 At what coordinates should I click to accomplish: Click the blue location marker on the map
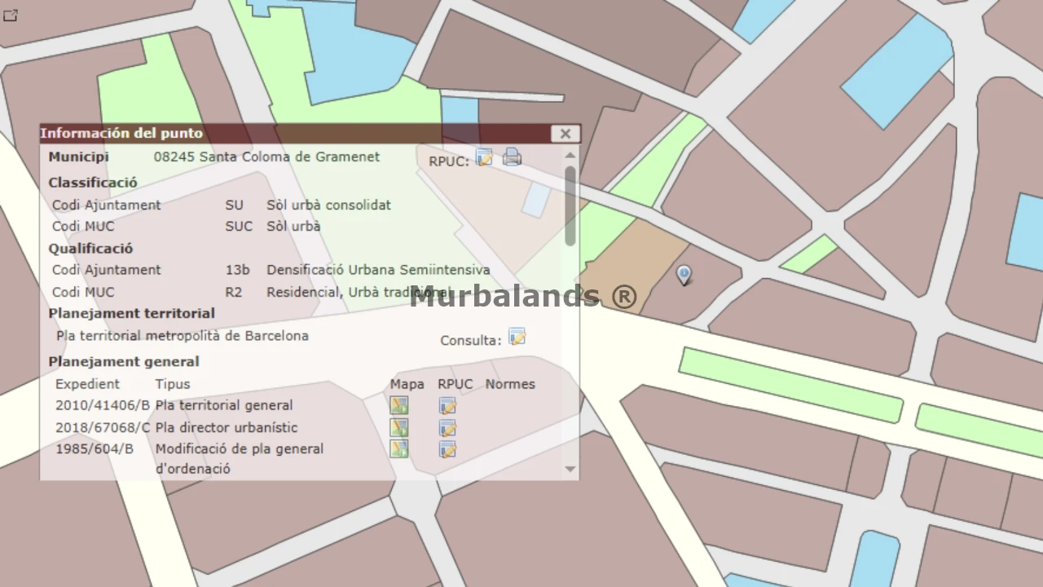[684, 275]
